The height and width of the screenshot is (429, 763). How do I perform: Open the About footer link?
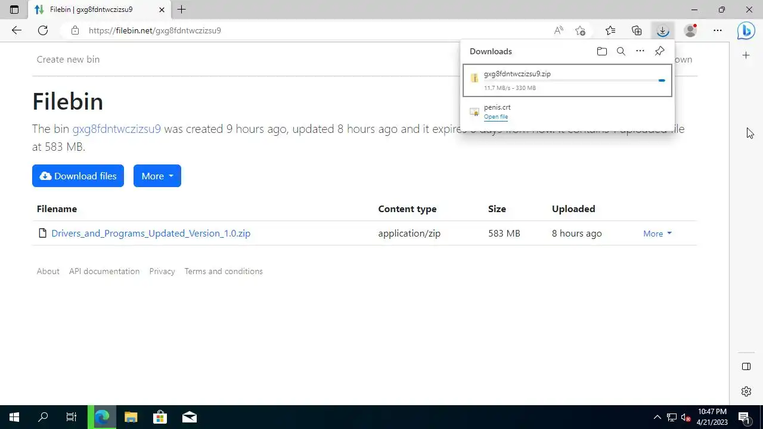(48, 271)
